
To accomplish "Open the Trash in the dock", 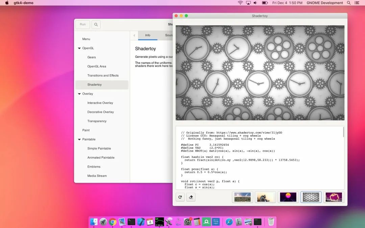I will coord(271,222).
